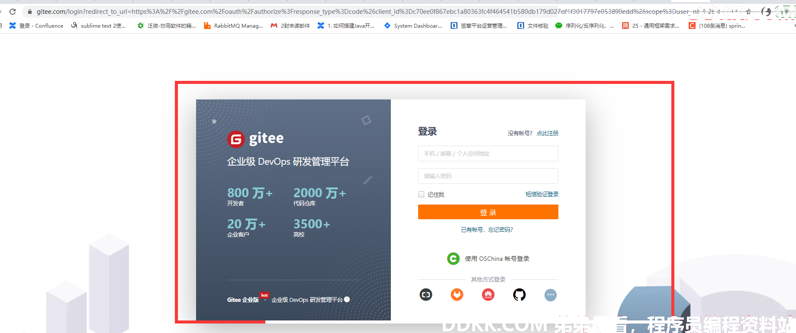Open the 签章平台运营管理 bookmark
The height and width of the screenshot is (333, 796).
coord(479,26)
